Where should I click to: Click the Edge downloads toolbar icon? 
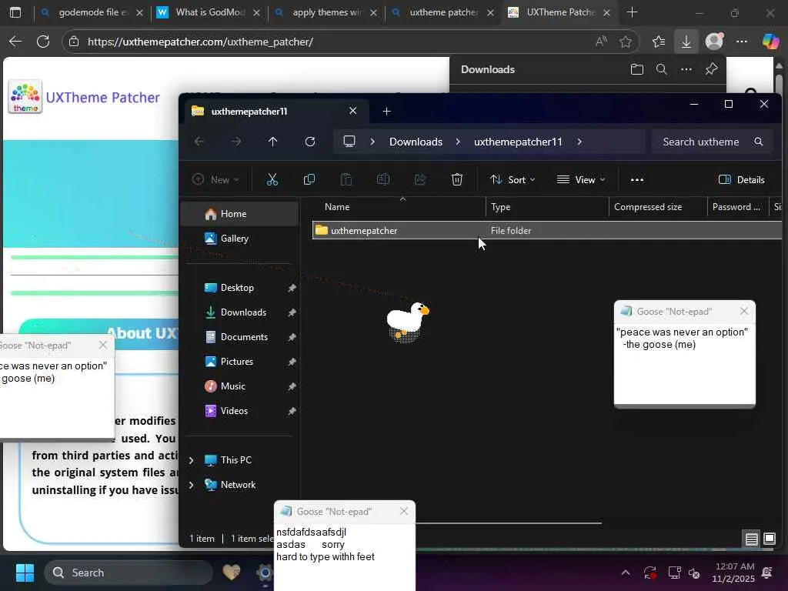686,42
